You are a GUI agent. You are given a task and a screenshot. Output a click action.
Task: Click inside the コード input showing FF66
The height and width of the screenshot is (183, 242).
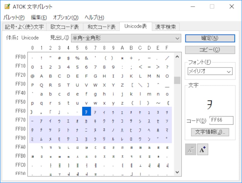click(221, 121)
